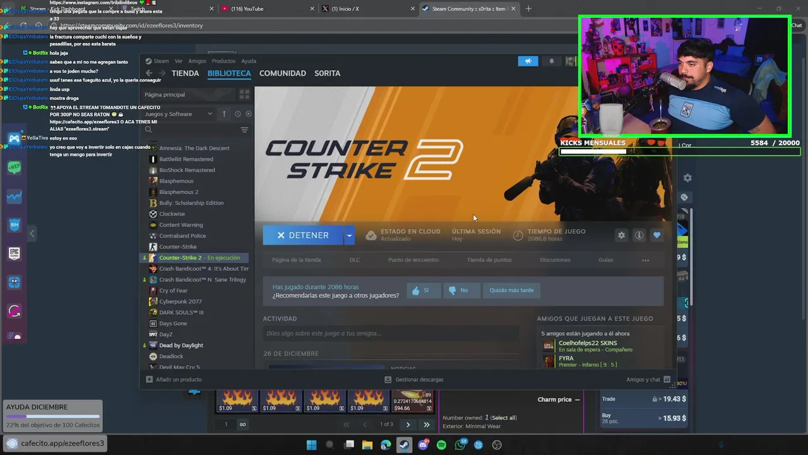Click the Windows Start button

click(x=311, y=445)
